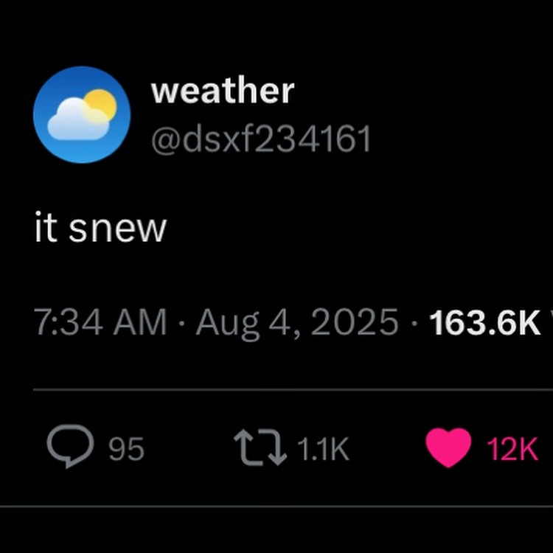
Task: Click the word "snew" in the post
Action: click(x=118, y=228)
